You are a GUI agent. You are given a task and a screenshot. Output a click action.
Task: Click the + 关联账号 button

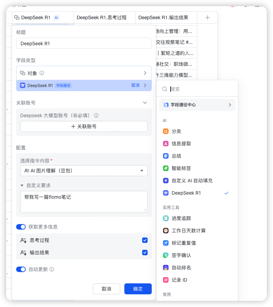tap(84, 126)
